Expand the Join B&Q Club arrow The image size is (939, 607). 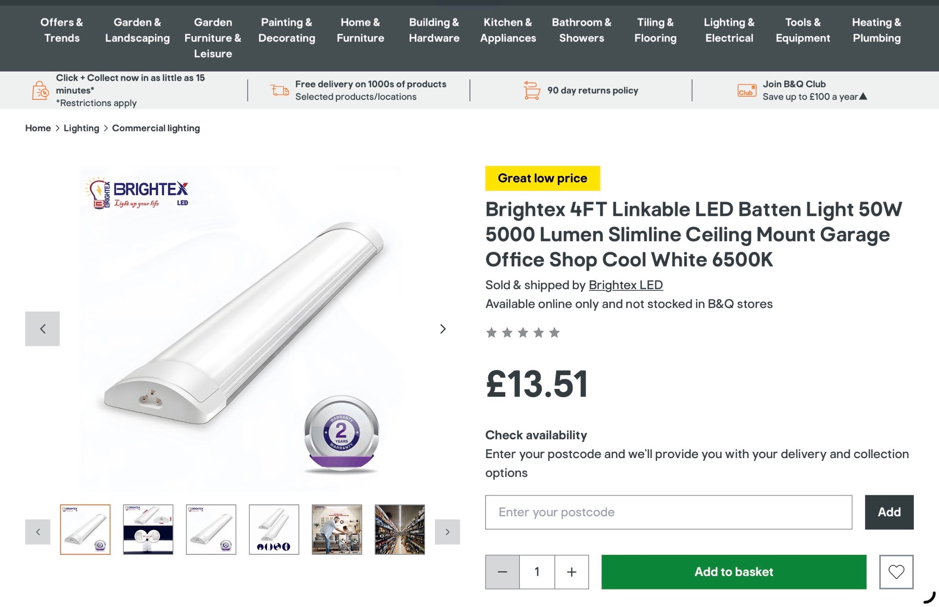[863, 96]
